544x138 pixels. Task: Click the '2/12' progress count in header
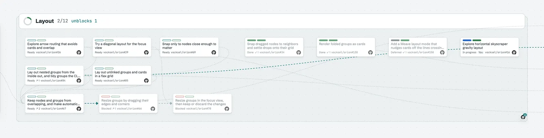pyautogui.click(x=63, y=21)
